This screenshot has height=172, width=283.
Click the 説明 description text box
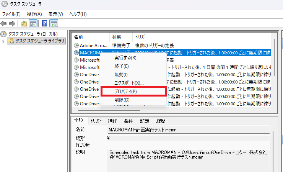189,161
